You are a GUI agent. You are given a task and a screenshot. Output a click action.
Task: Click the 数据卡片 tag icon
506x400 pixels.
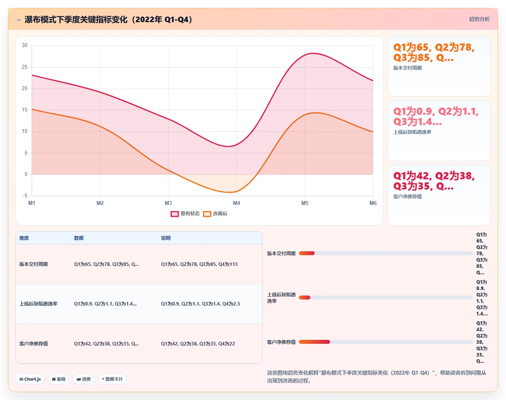click(103, 379)
